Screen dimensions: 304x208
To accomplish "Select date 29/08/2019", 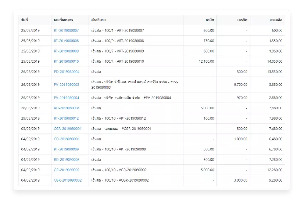I will click(x=30, y=118).
